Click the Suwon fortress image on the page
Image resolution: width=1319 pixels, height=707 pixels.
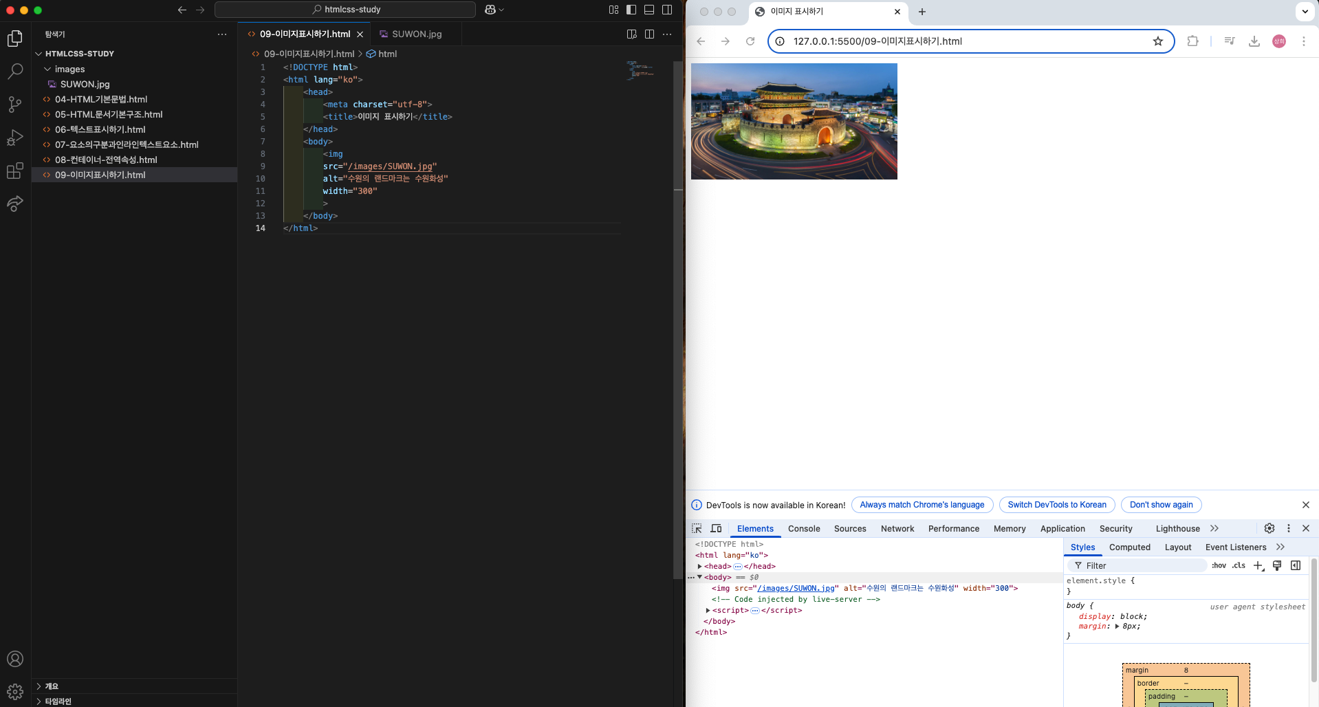click(x=794, y=121)
